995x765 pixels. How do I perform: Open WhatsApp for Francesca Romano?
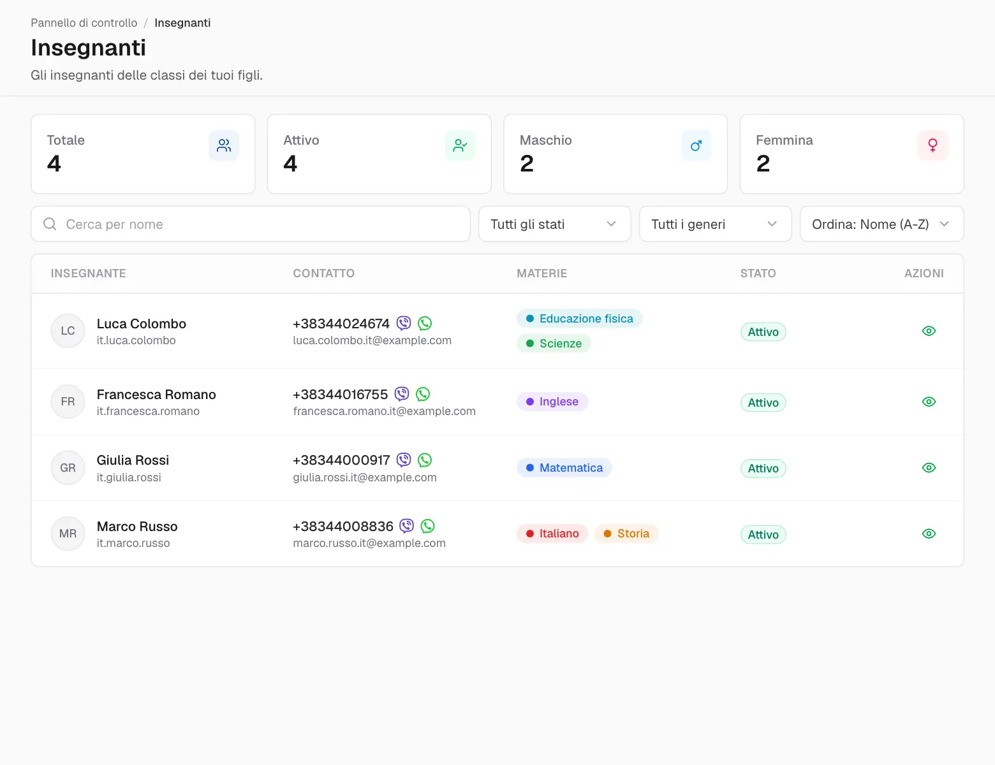click(x=423, y=394)
